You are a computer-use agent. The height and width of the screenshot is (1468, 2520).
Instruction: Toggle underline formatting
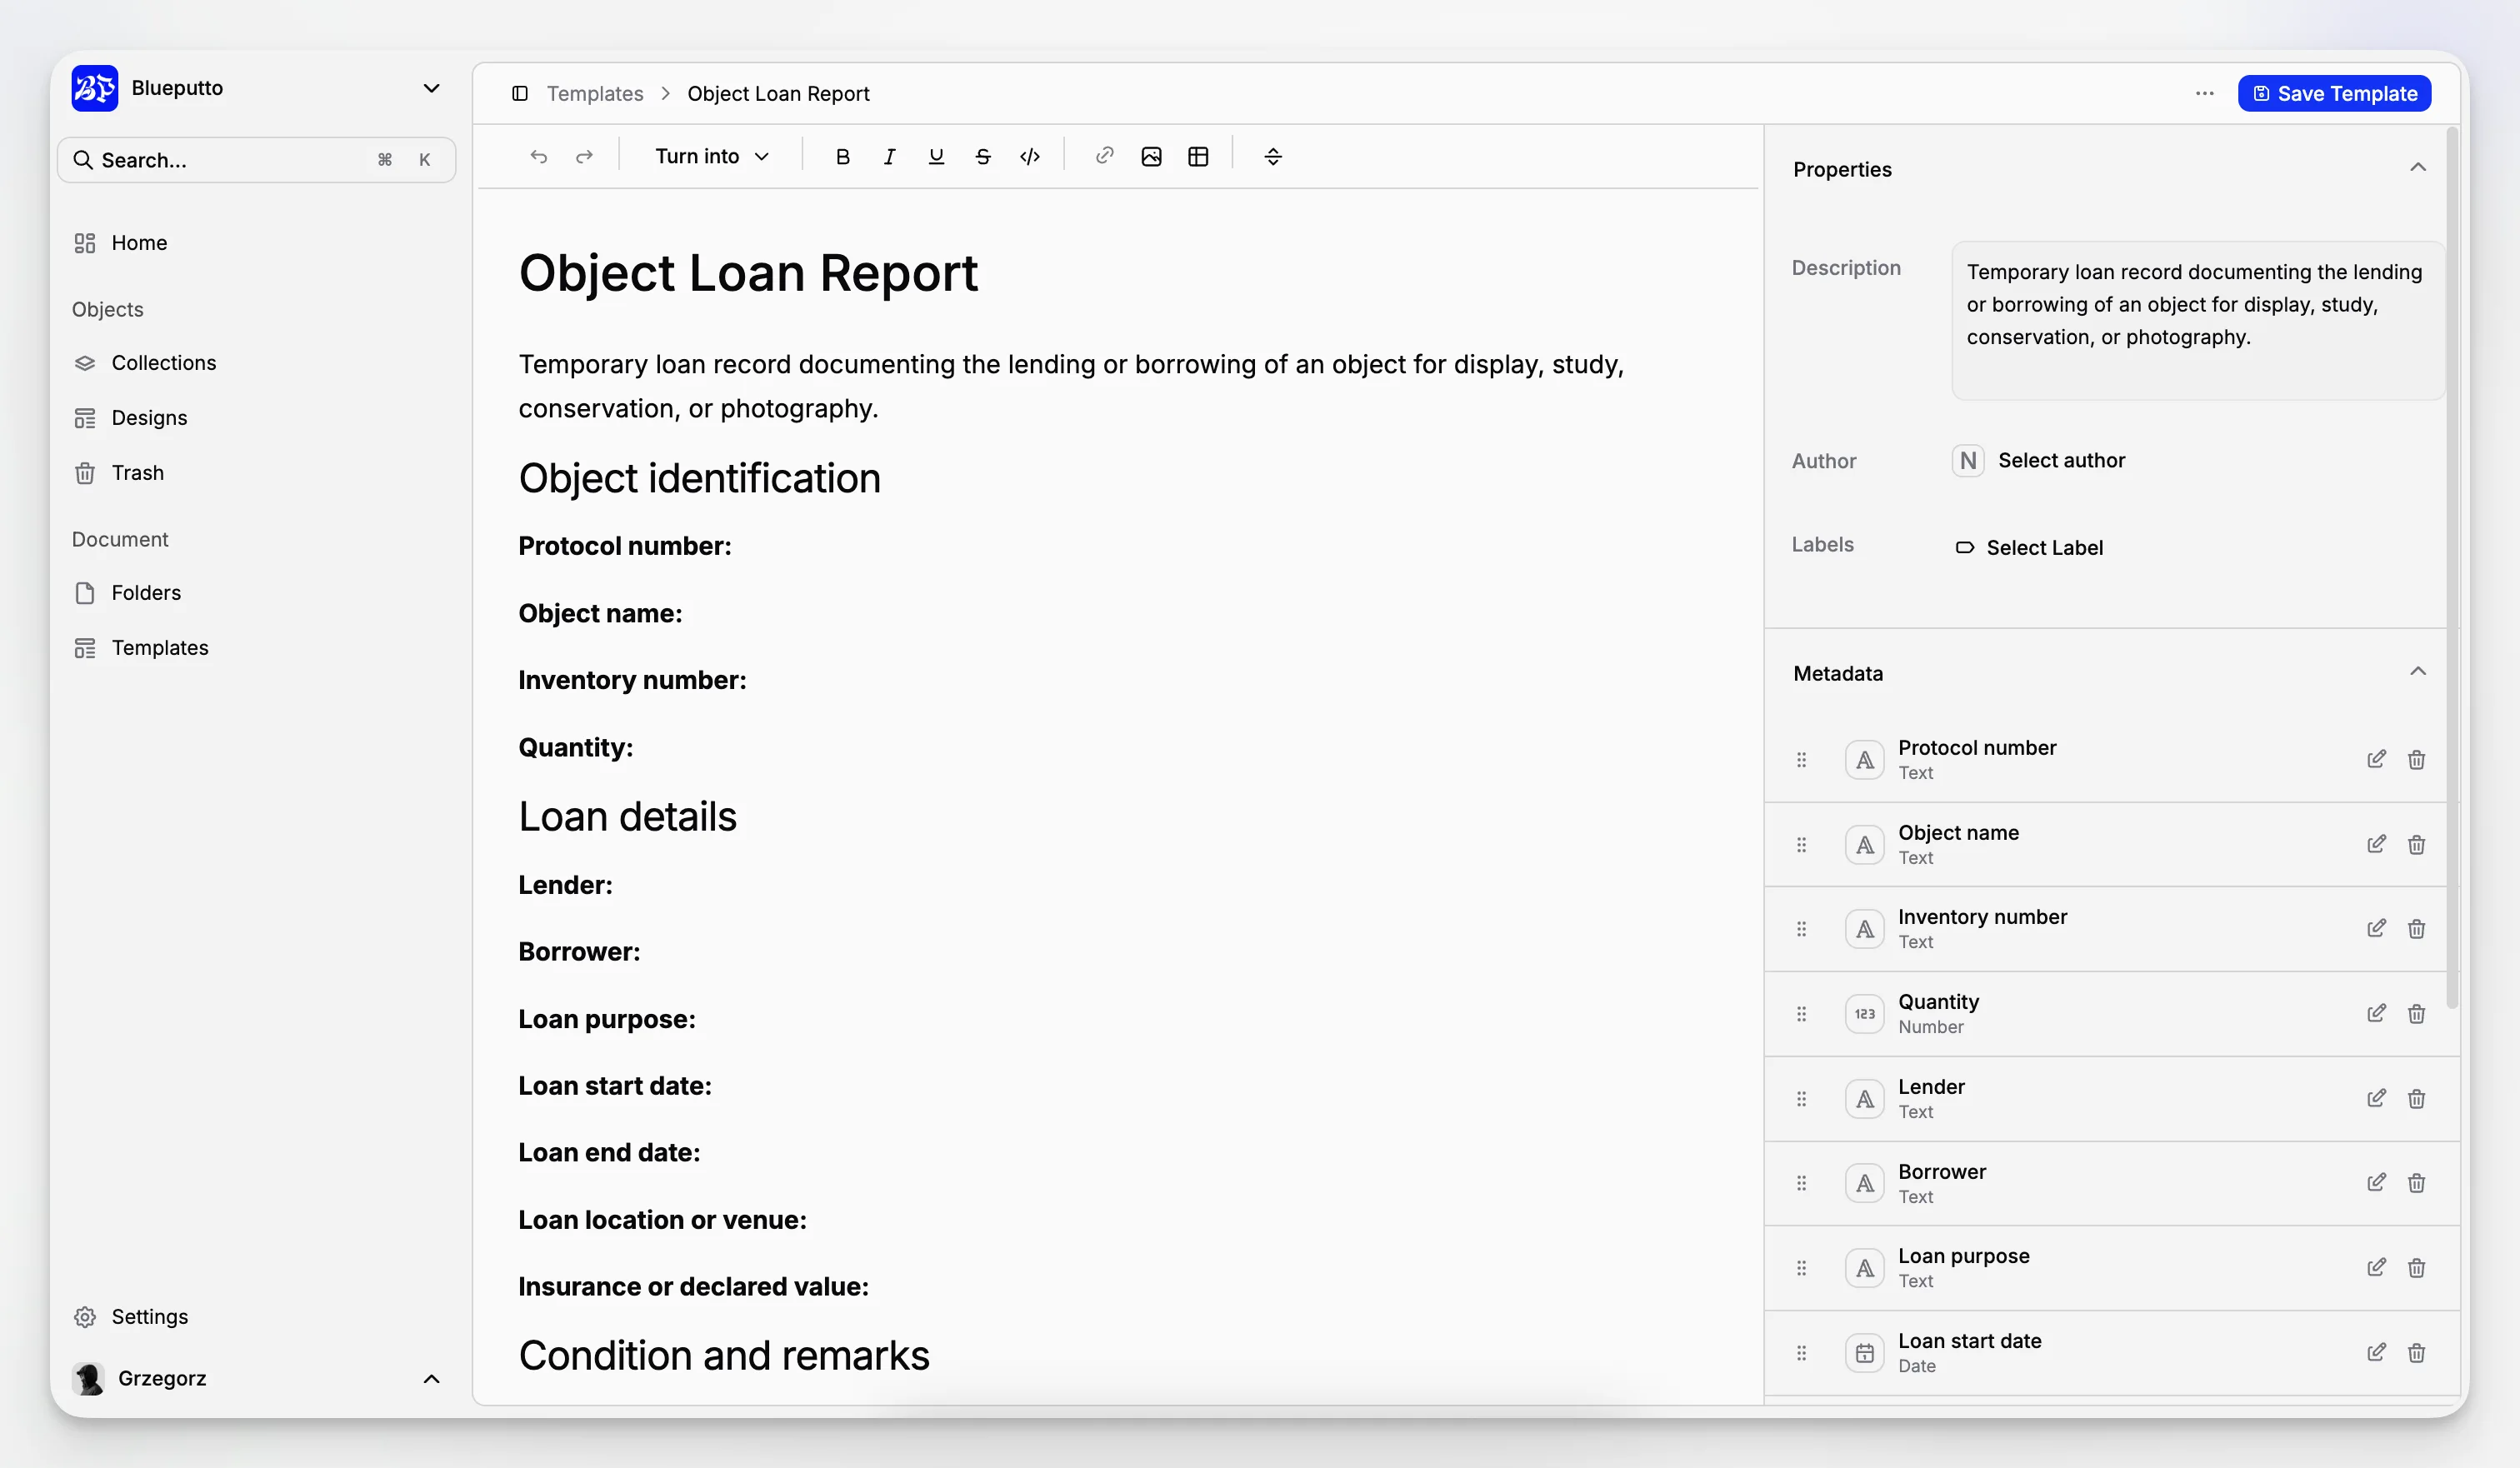pos(936,156)
